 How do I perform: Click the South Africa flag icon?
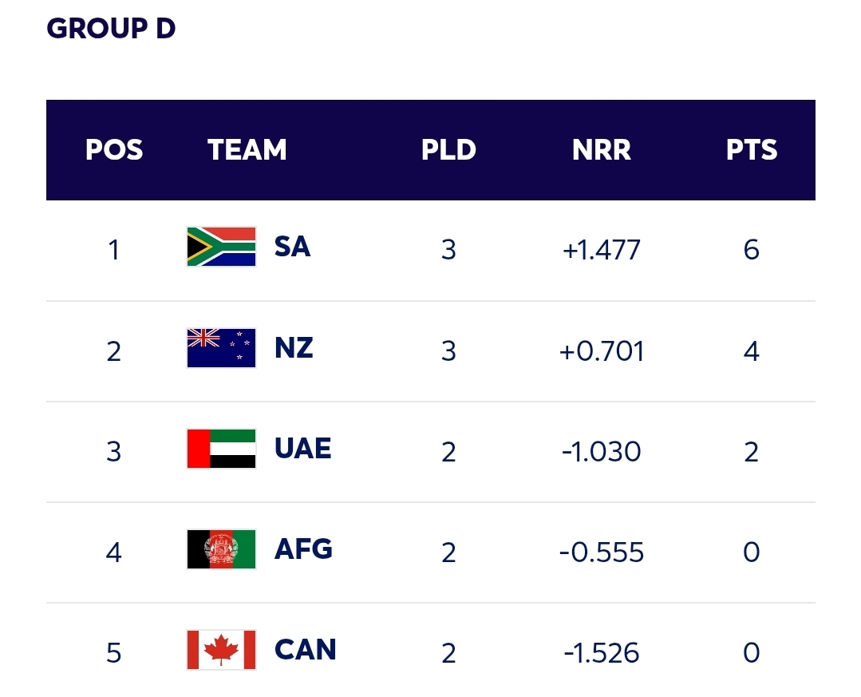pos(221,247)
